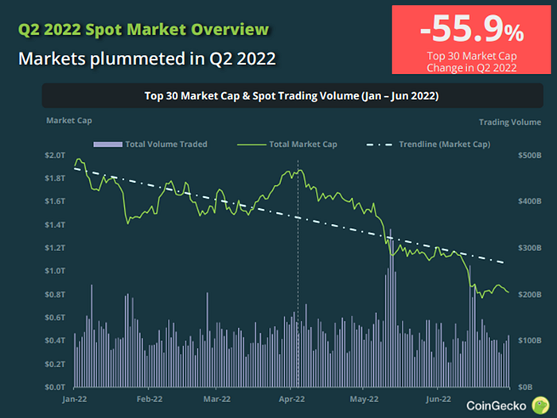
Task: Click the vertical dotted April quarter marker line
Action: point(298,273)
